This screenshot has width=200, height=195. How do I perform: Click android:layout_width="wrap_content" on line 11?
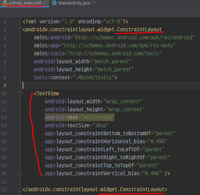(93, 101)
